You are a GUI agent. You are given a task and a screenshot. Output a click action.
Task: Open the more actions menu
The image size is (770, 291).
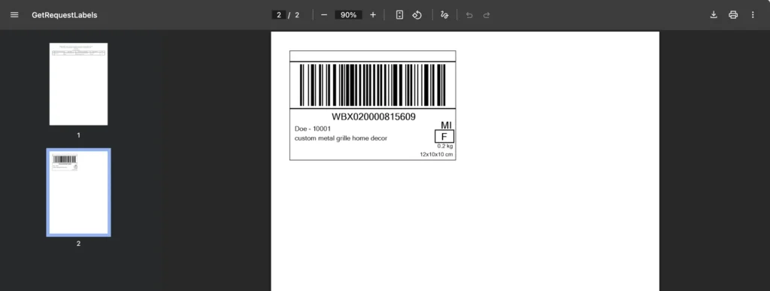[x=753, y=15]
